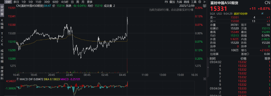271x96 pixels.
Task: Click the delayed-quote notice to get realtime data
Action: (171, 10)
